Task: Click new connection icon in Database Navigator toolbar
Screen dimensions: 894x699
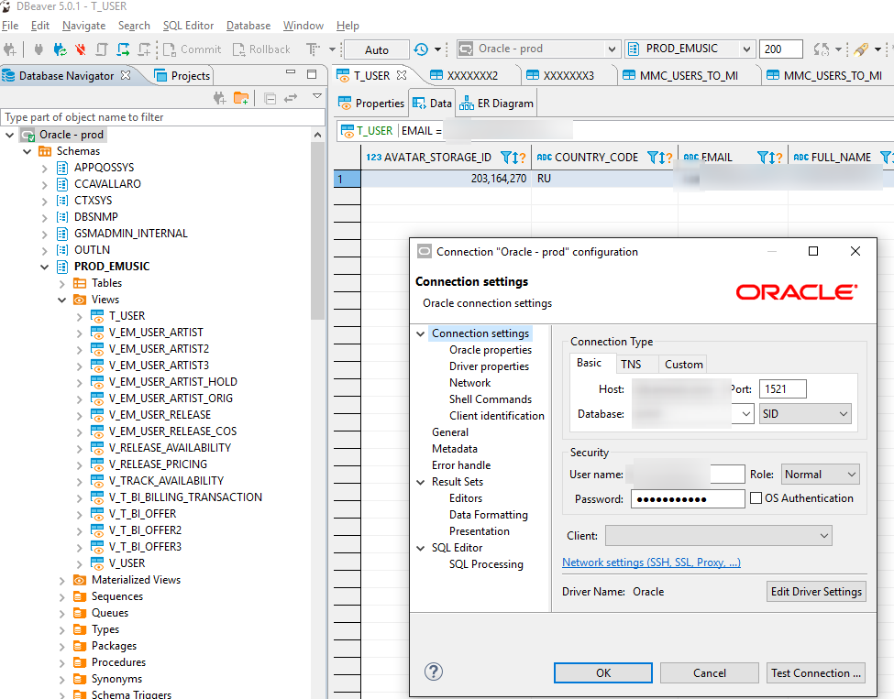Action: 219,99
